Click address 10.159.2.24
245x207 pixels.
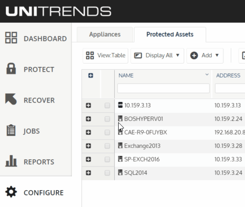pos(228,119)
